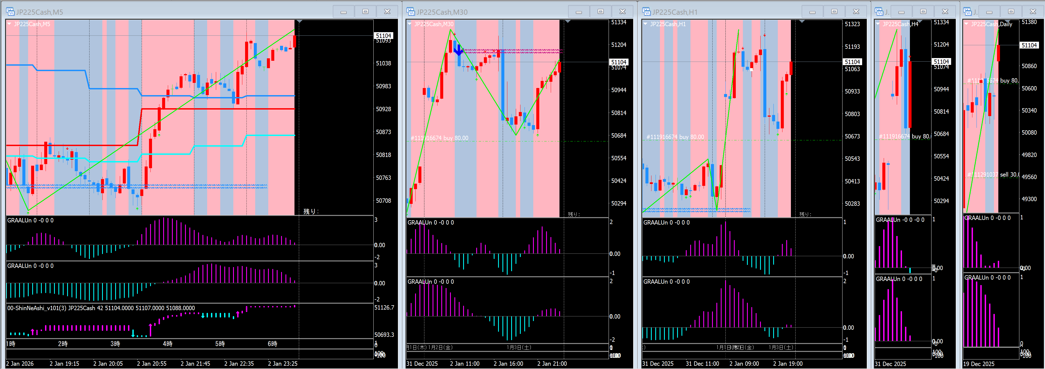Click the JP225Cash,M30 chart window icon
Image resolution: width=1045 pixels, height=369 pixels.
tap(410, 12)
